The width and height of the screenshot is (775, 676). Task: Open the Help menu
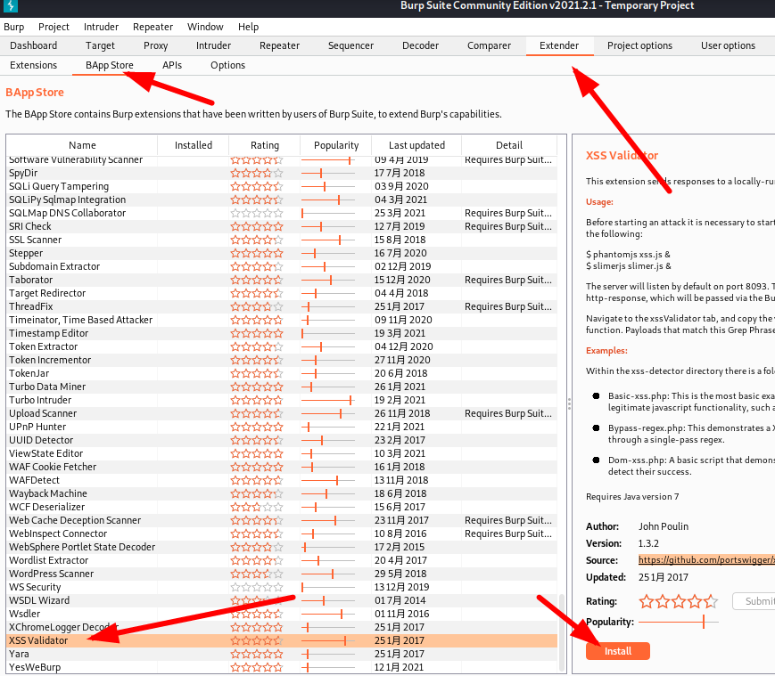click(x=248, y=27)
